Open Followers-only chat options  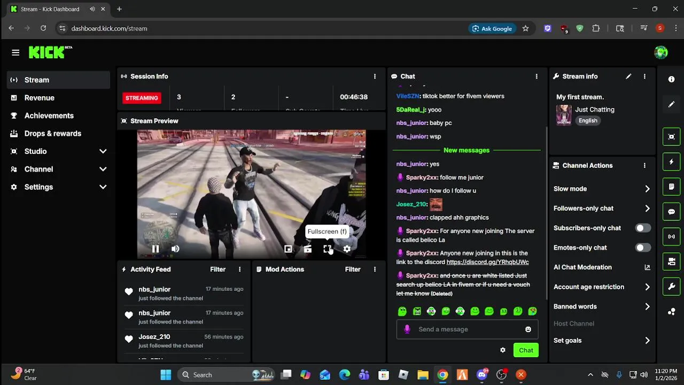coord(602,209)
